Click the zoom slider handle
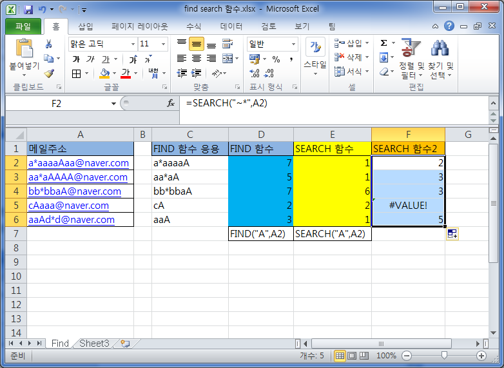The image size is (504, 368). click(x=444, y=355)
